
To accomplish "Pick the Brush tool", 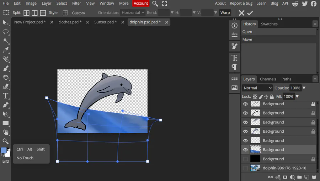I will point(6,69).
